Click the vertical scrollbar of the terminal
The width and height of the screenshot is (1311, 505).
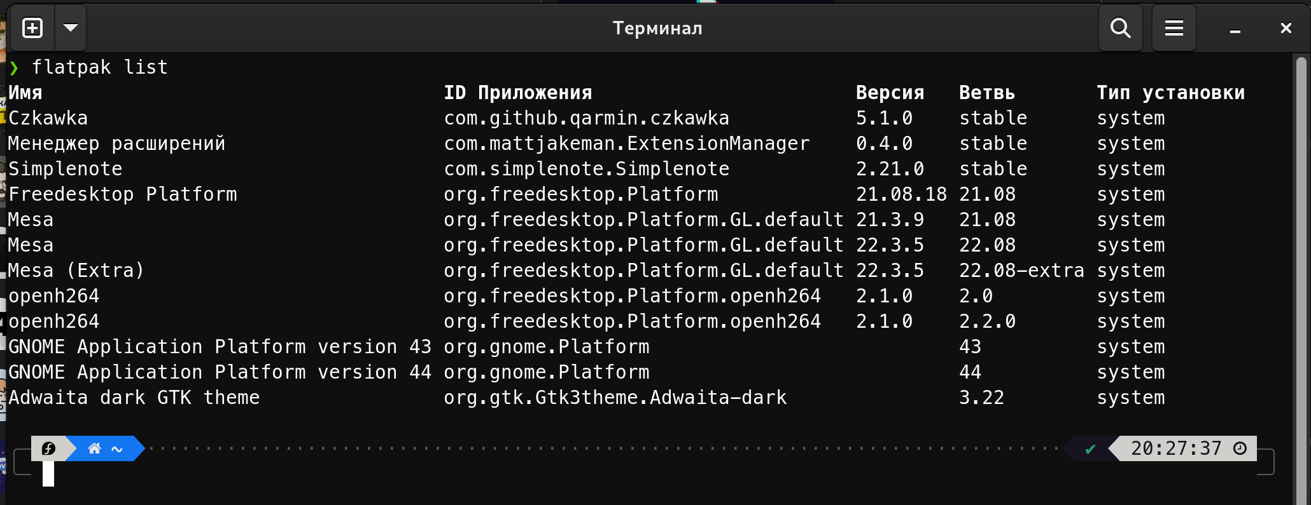1301,279
